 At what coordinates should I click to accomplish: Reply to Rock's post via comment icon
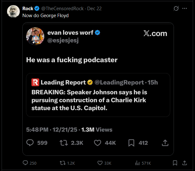coord(26,163)
